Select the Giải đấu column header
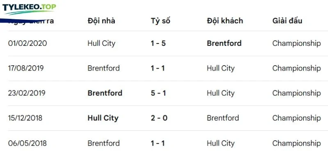Image resolution: width=328 pixels, height=164 pixels. tap(287, 21)
